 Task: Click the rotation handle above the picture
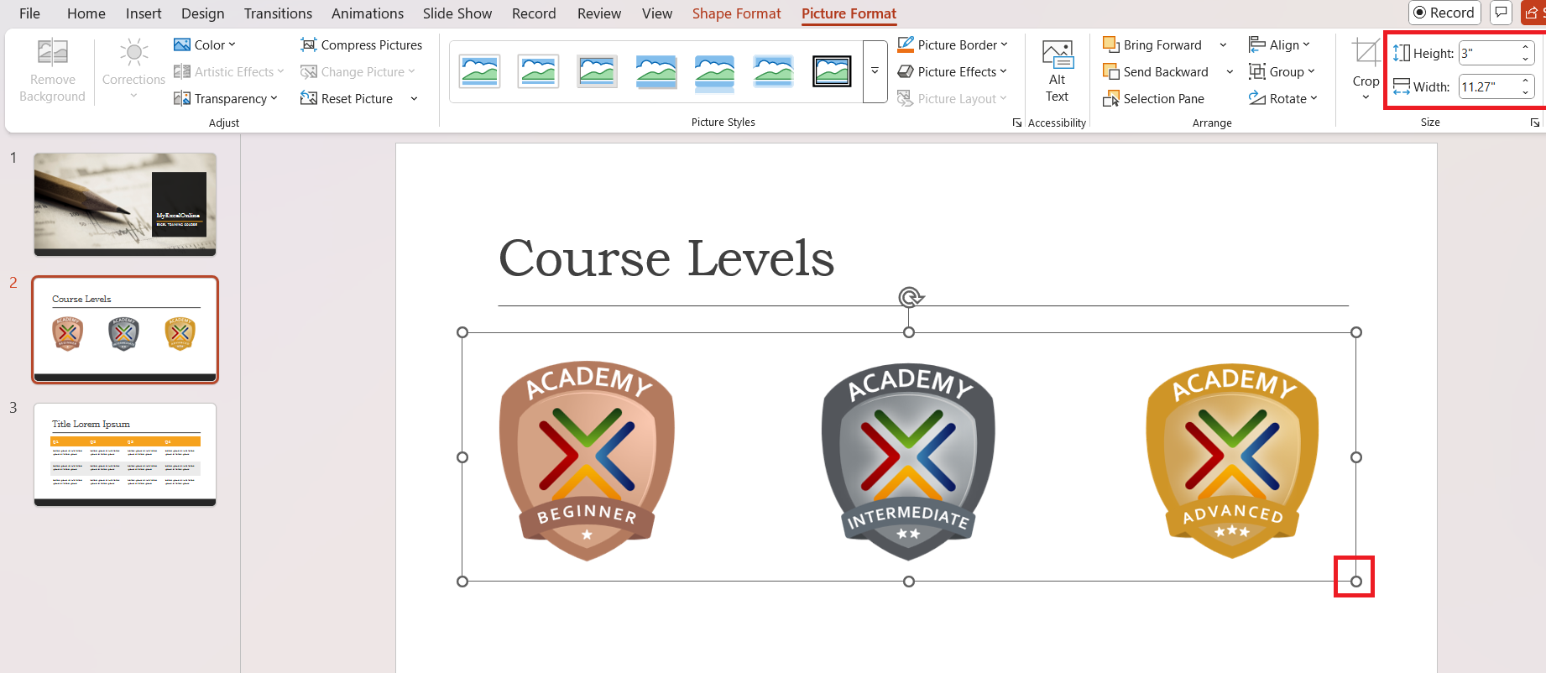point(910,297)
